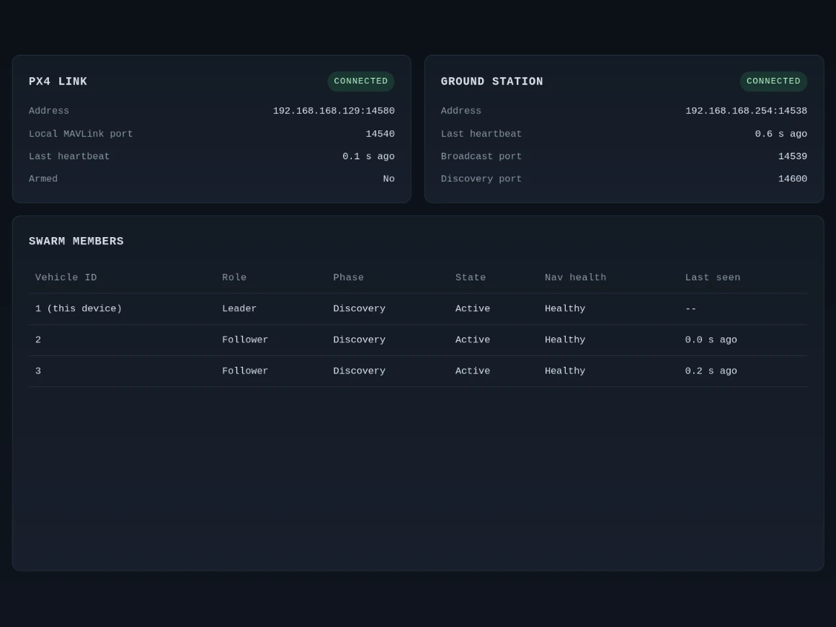The image size is (836, 627).
Task: Select vehicle ID 3 cell
Action: (38, 370)
